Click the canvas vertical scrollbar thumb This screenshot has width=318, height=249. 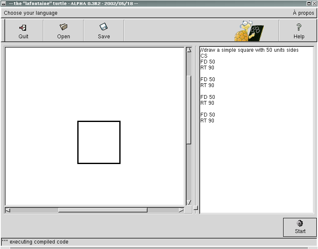pos(189,109)
